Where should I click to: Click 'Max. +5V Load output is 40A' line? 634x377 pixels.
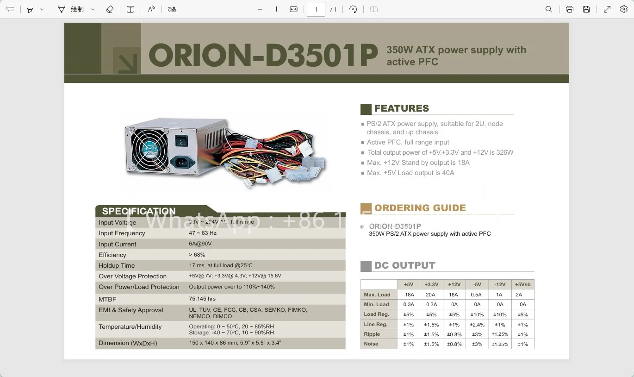[410, 173]
